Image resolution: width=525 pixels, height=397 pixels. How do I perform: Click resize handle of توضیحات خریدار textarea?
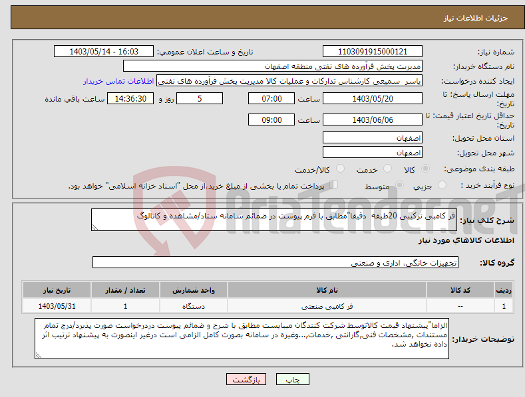39,355
